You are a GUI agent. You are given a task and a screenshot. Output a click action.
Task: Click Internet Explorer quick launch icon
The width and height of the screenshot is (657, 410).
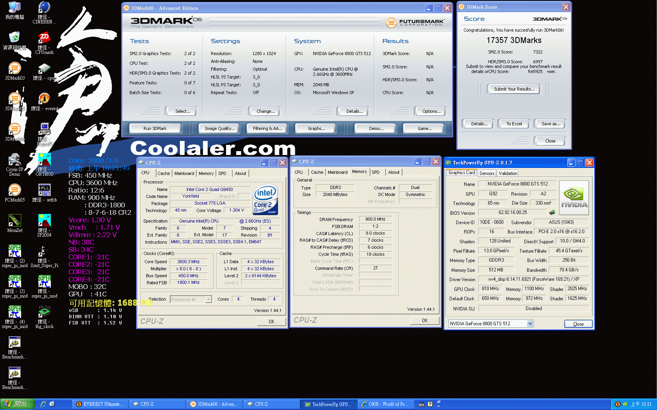pyautogui.click(x=43, y=404)
